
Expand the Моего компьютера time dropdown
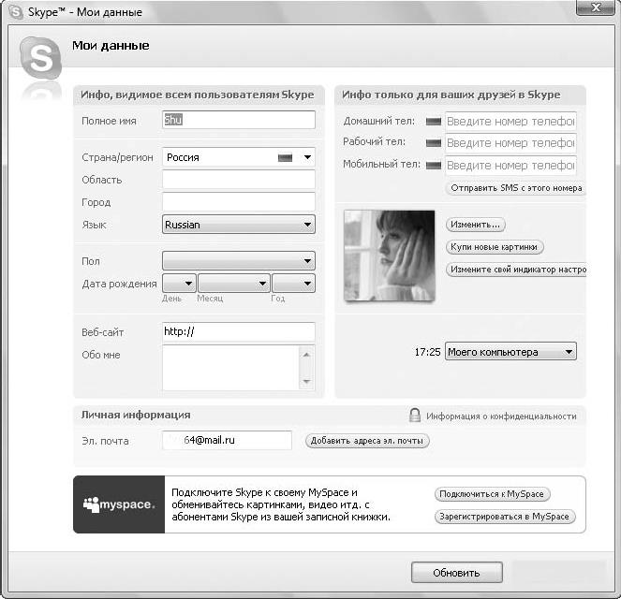pos(569,352)
